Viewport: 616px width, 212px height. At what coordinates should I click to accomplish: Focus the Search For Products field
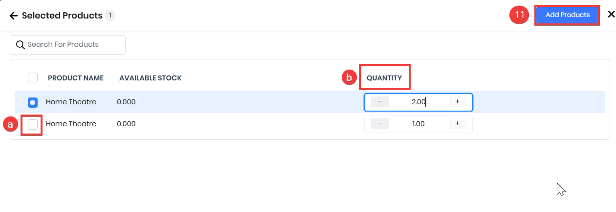[x=67, y=44]
